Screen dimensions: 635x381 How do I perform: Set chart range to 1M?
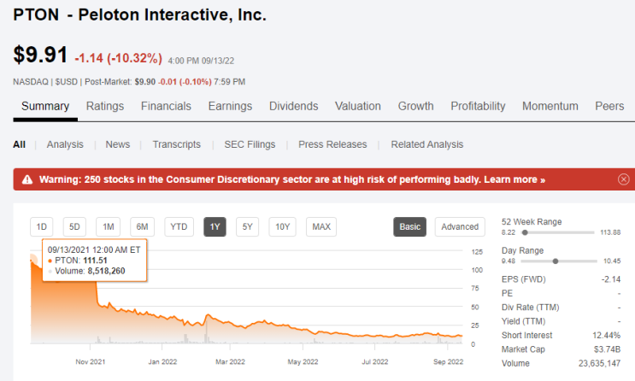tap(109, 226)
